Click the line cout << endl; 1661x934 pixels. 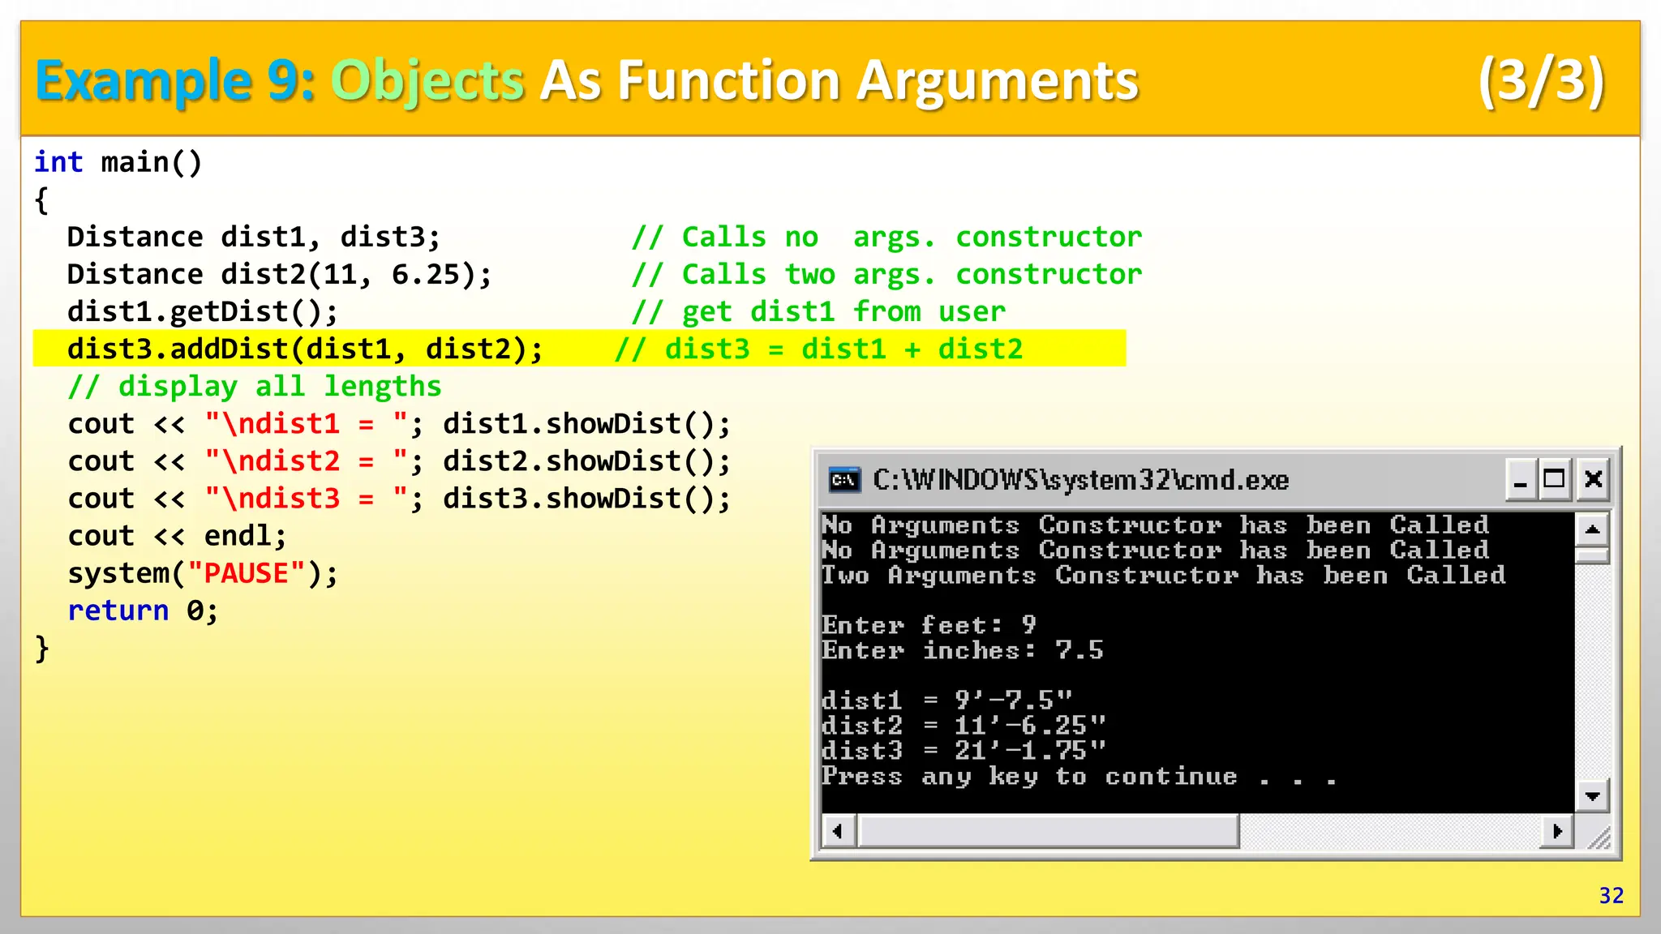tap(177, 535)
